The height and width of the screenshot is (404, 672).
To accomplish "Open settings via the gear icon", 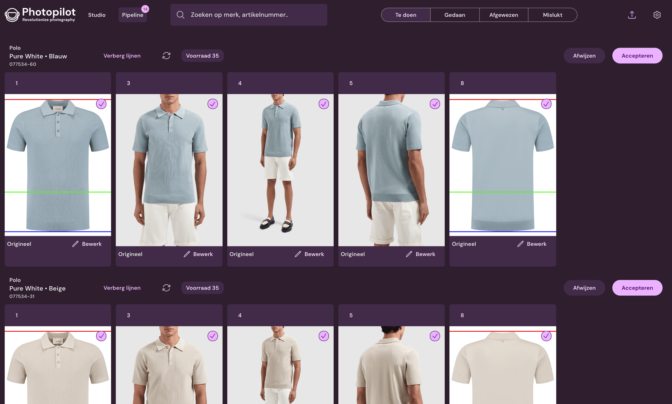I will 657,15.
